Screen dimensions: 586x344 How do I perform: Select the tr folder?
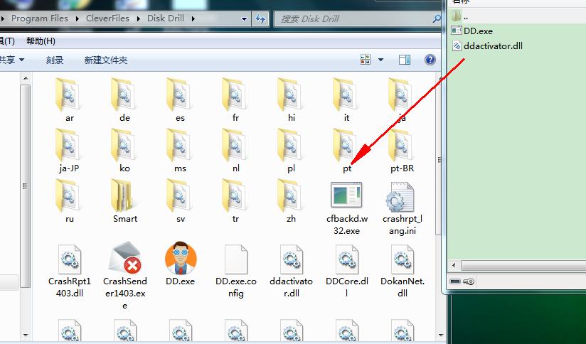(235, 201)
